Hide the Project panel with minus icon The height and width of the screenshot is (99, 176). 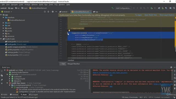[x=56, y=12]
